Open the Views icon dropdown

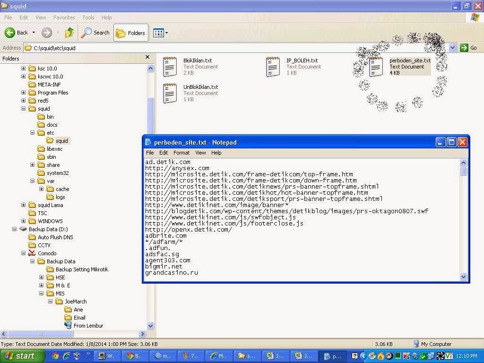[161, 33]
